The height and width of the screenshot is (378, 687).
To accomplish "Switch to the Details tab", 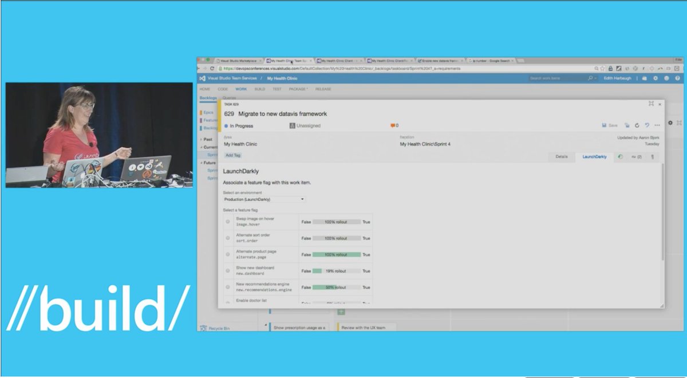I will tap(562, 156).
